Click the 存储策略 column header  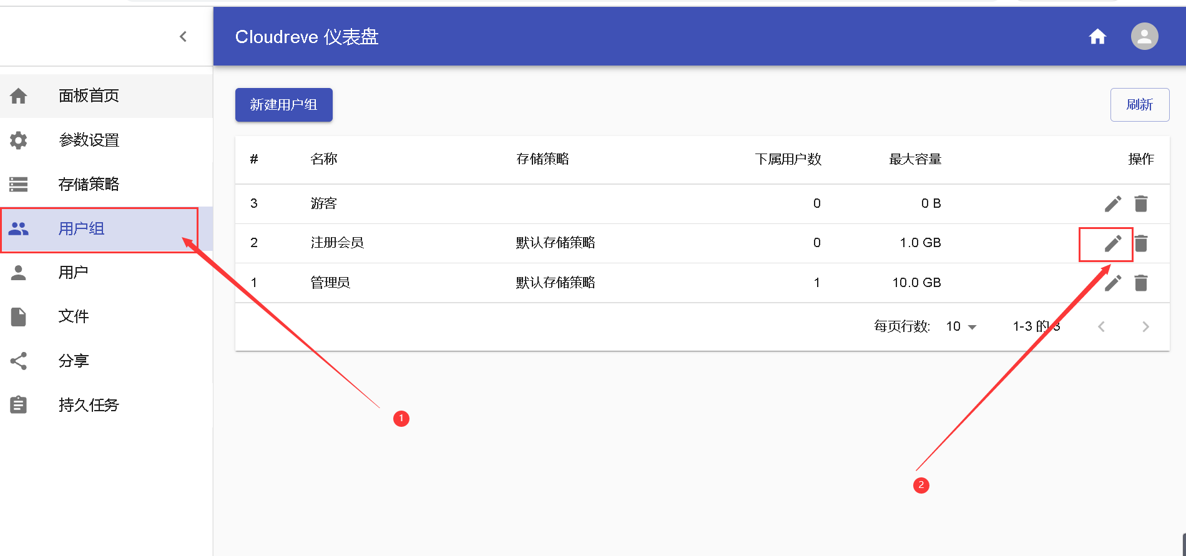542,159
